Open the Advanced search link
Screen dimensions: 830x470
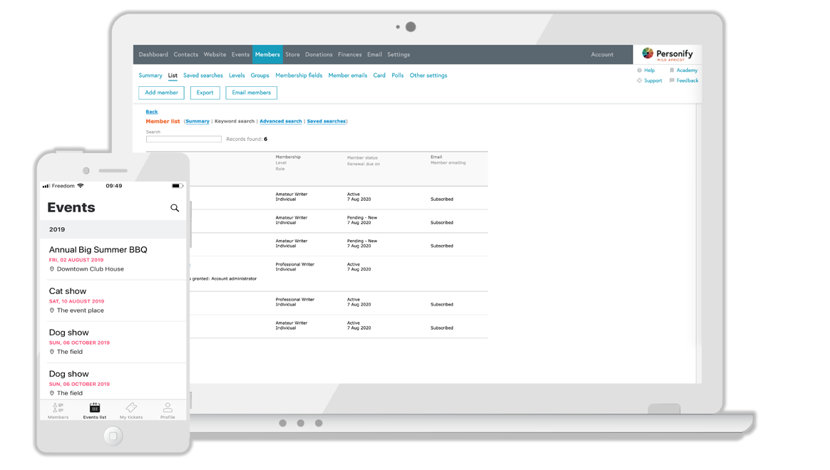tap(280, 122)
